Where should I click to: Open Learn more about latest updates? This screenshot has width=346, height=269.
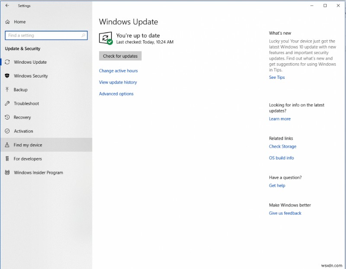[279, 119]
